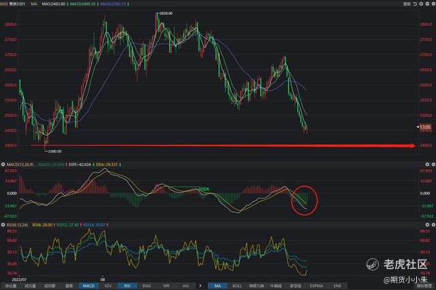Select the BOLL overlay tab
Viewport: 436px width, 290px height.
coord(237,286)
